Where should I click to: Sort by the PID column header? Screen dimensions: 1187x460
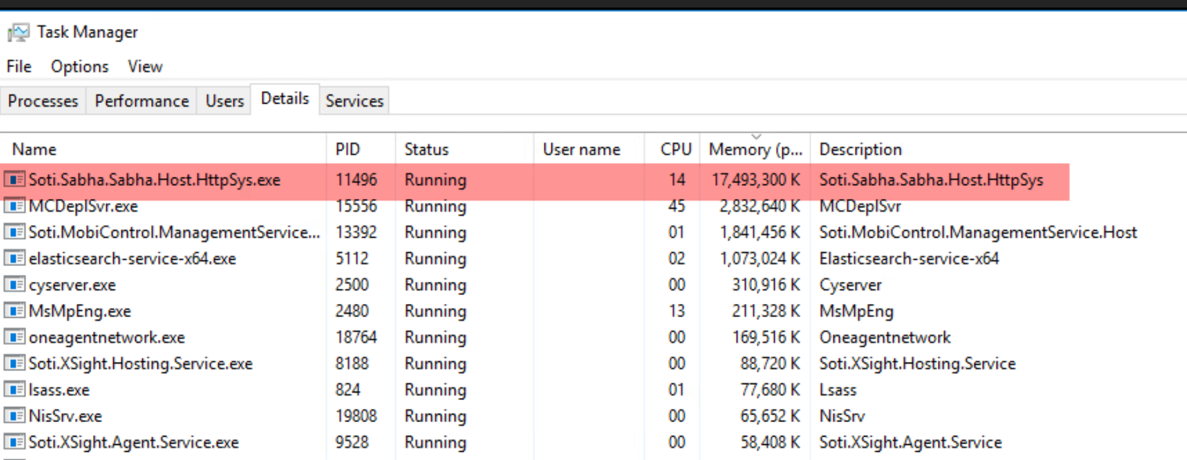pyautogui.click(x=347, y=150)
